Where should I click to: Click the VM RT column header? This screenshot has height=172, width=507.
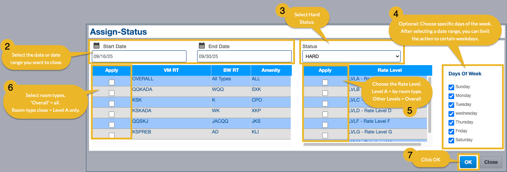tap(171, 70)
